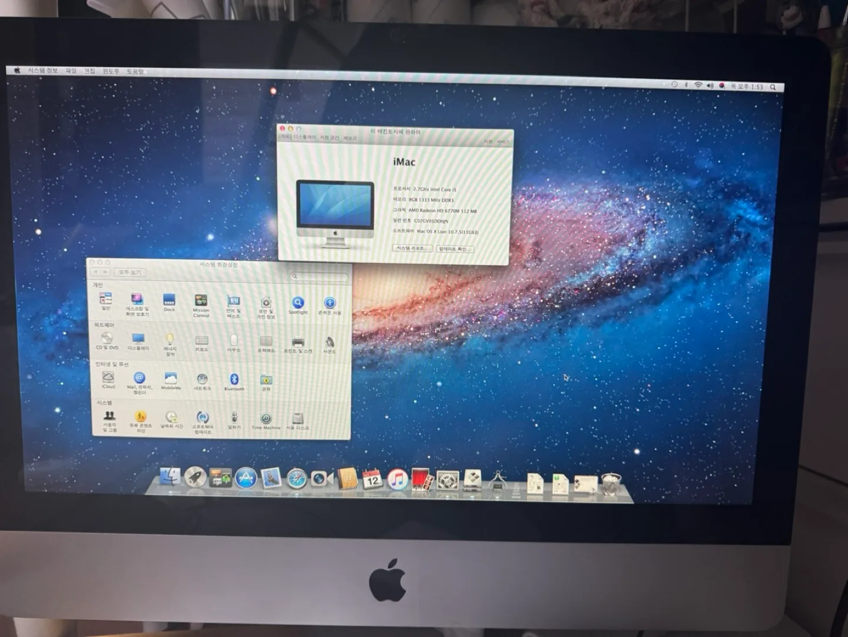Open Spotlight preferences pane
This screenshot has height=637, width=848.
tap(298, 305)
